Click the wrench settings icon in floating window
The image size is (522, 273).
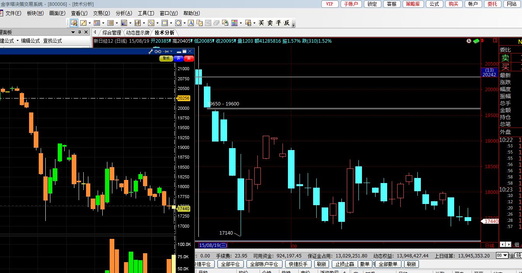pos(151,52)
